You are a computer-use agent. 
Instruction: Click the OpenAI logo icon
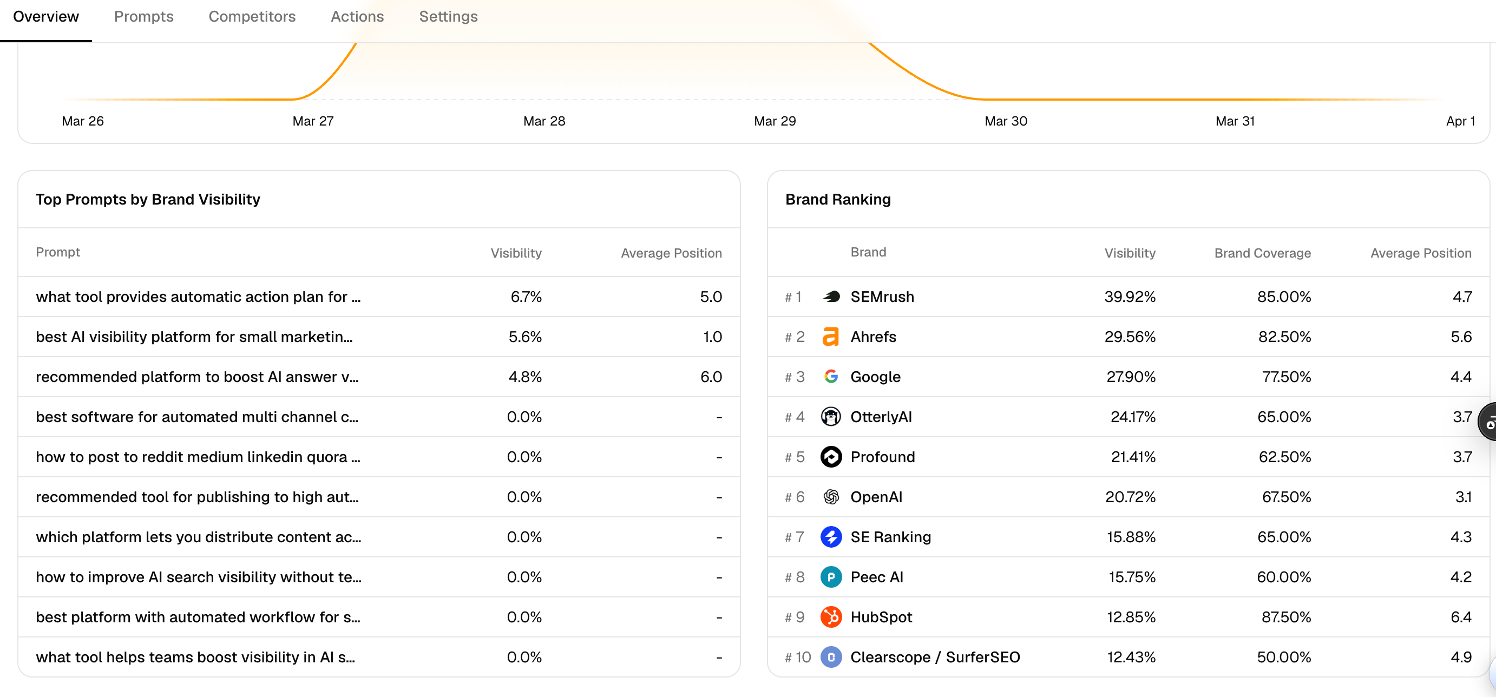pos(831,497)
